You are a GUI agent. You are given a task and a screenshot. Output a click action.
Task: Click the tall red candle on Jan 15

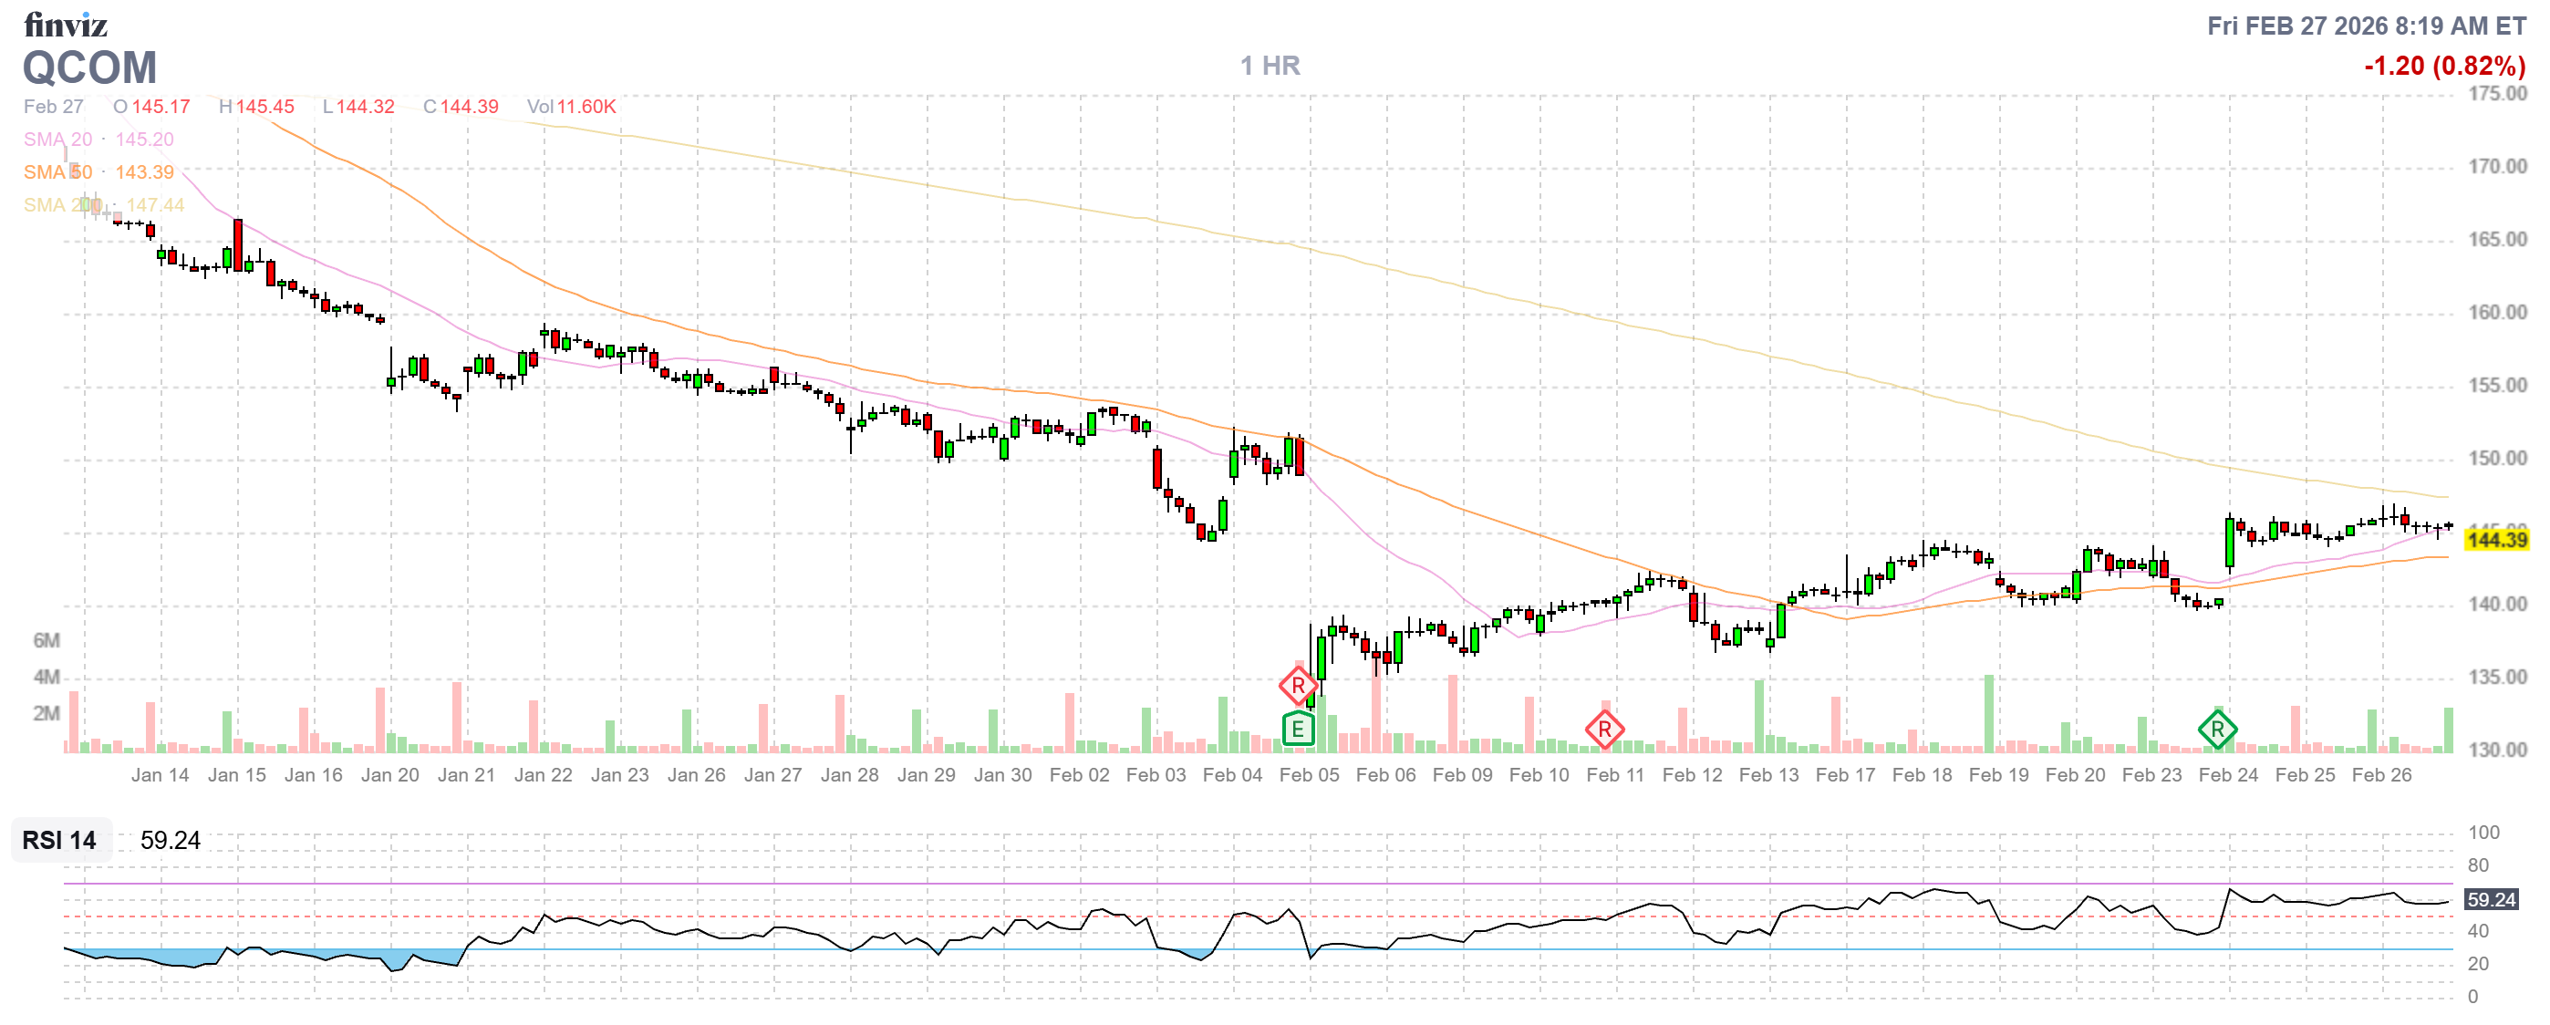(237, 243)
